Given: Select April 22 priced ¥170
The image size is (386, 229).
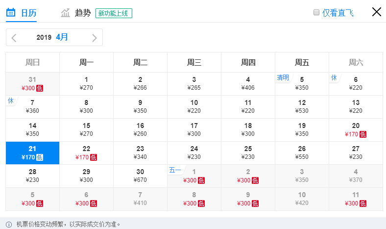Looking at the screenshot, I should click(86, 153).
